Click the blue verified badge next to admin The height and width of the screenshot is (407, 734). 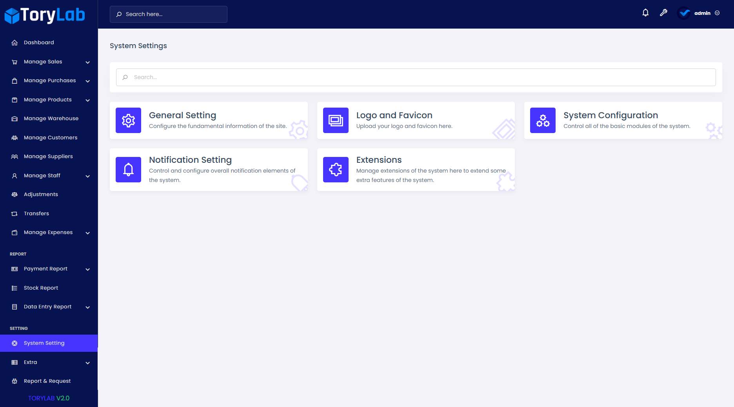683,13
